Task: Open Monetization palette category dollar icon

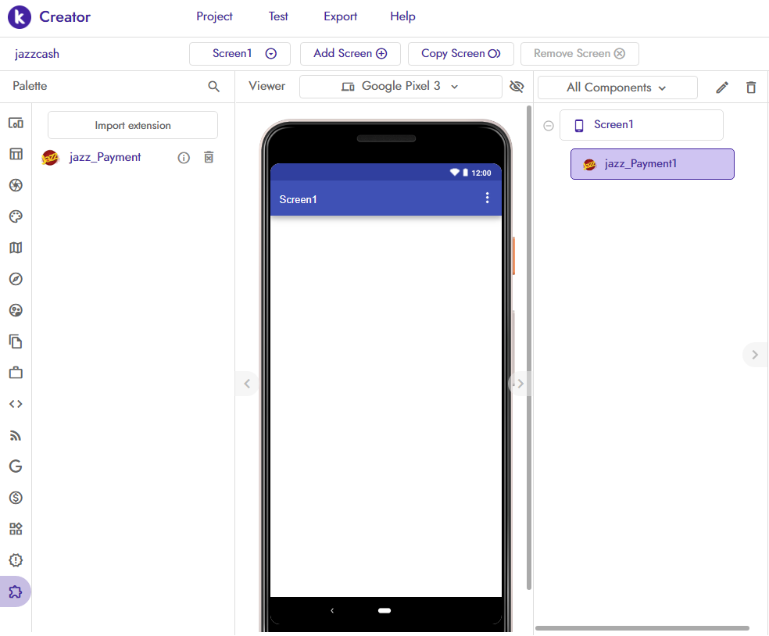Action: click(16, 498)
